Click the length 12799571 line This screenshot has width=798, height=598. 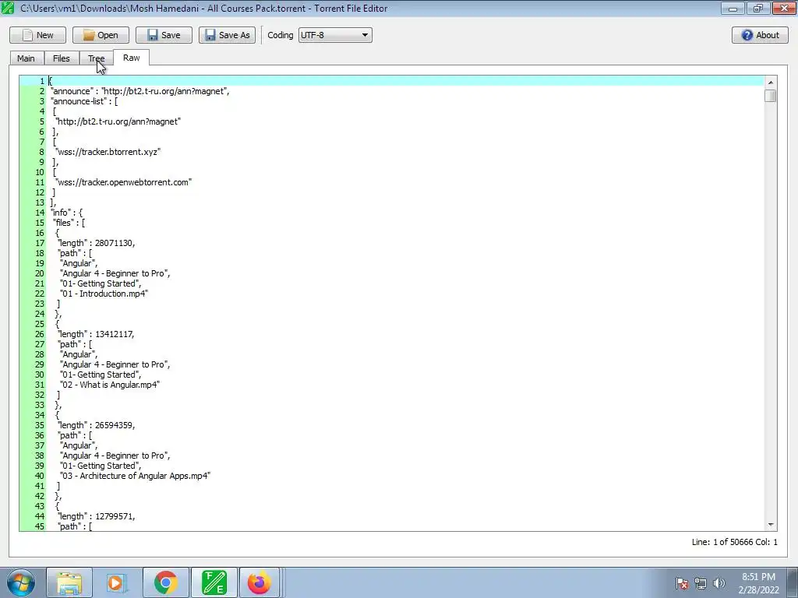coord(96,516)
